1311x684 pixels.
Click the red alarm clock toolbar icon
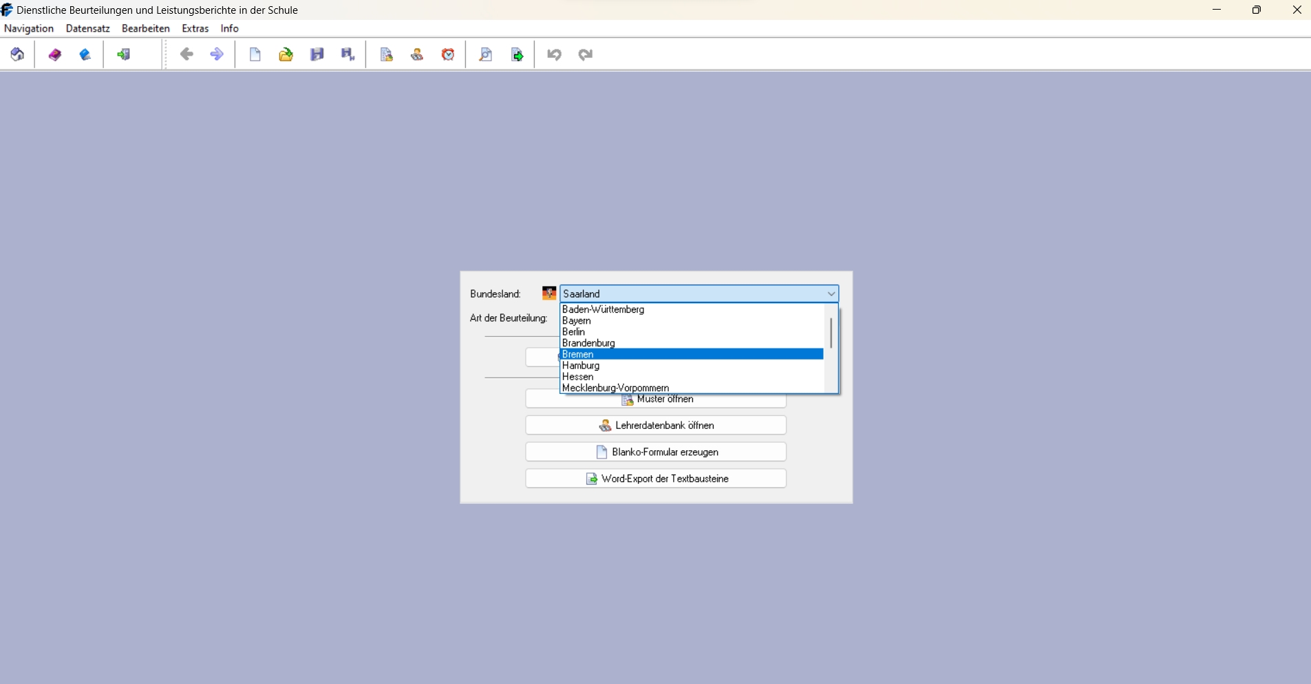(x=448, y=54)
